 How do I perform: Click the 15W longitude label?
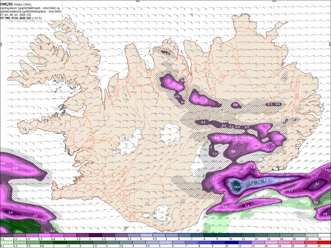[x=274, y=1]
